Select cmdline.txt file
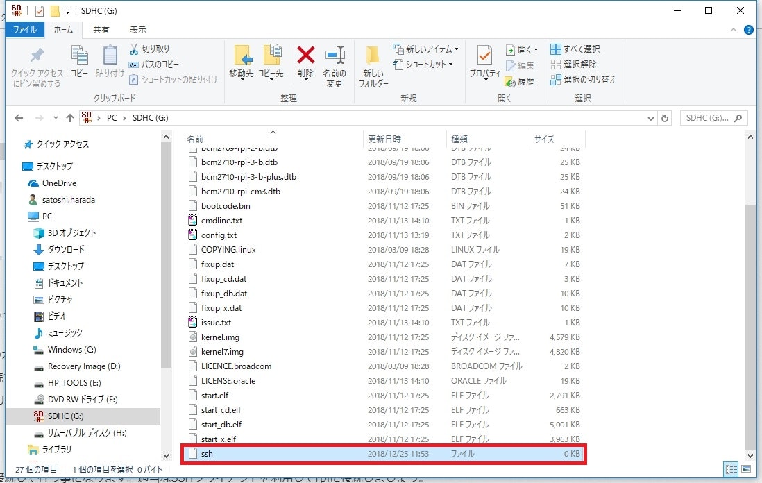This screenshot has height=483, width=762. tap(221, 221)
